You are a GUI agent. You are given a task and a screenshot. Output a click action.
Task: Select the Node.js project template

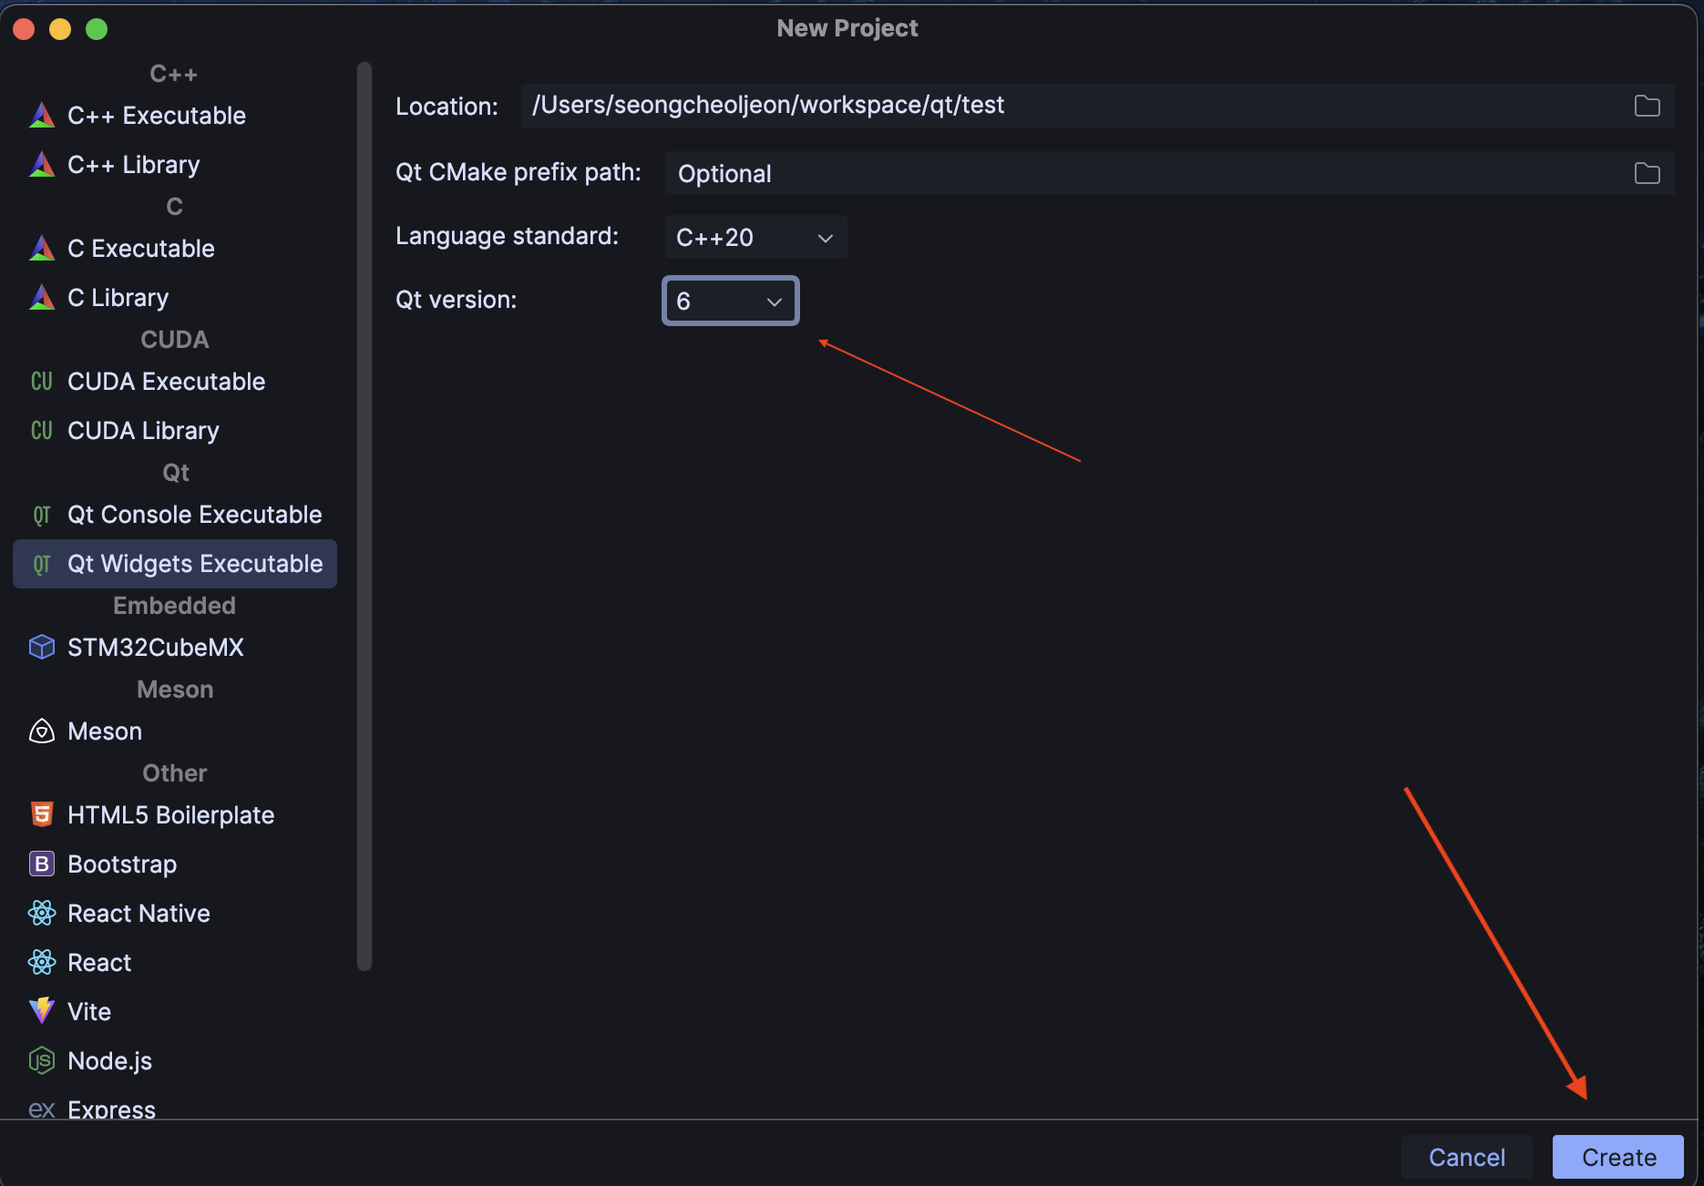tap(109, 1060)
